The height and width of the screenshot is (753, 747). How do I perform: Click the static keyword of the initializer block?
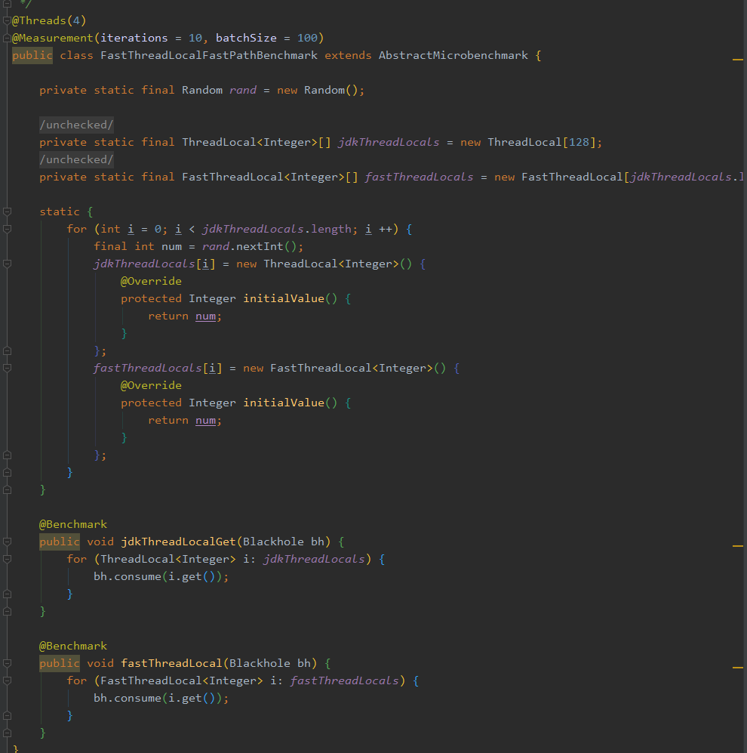(60, 211)
